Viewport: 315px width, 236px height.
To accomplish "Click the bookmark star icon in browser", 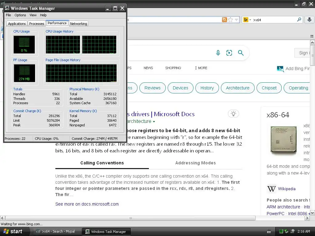I will point(230,20).
